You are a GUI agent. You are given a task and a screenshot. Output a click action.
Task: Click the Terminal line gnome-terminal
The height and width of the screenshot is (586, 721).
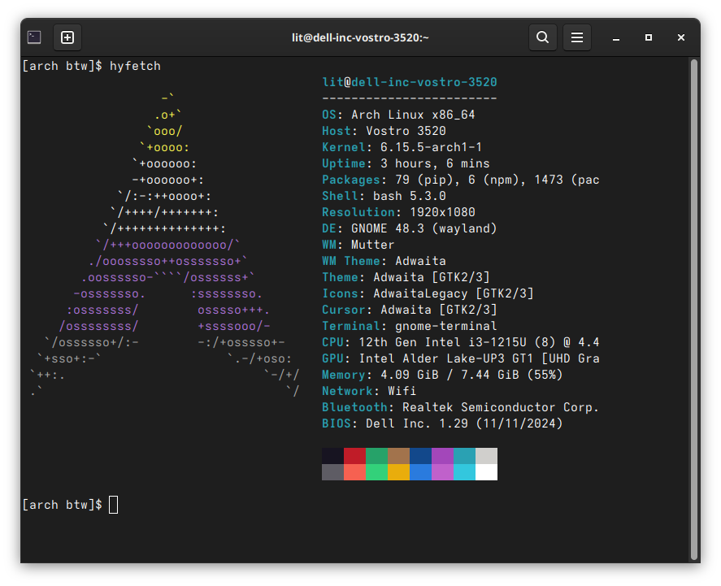(409, 326)
